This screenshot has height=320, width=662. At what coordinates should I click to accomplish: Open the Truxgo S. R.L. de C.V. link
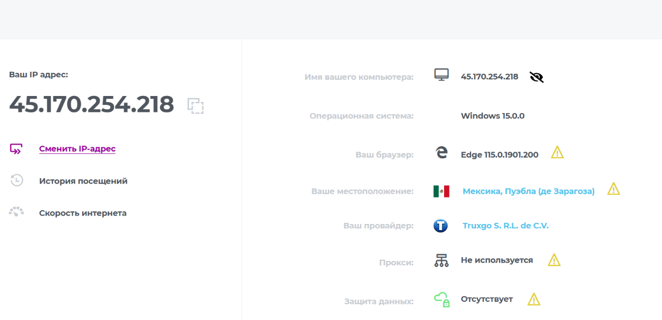click(x=505, y=226)
